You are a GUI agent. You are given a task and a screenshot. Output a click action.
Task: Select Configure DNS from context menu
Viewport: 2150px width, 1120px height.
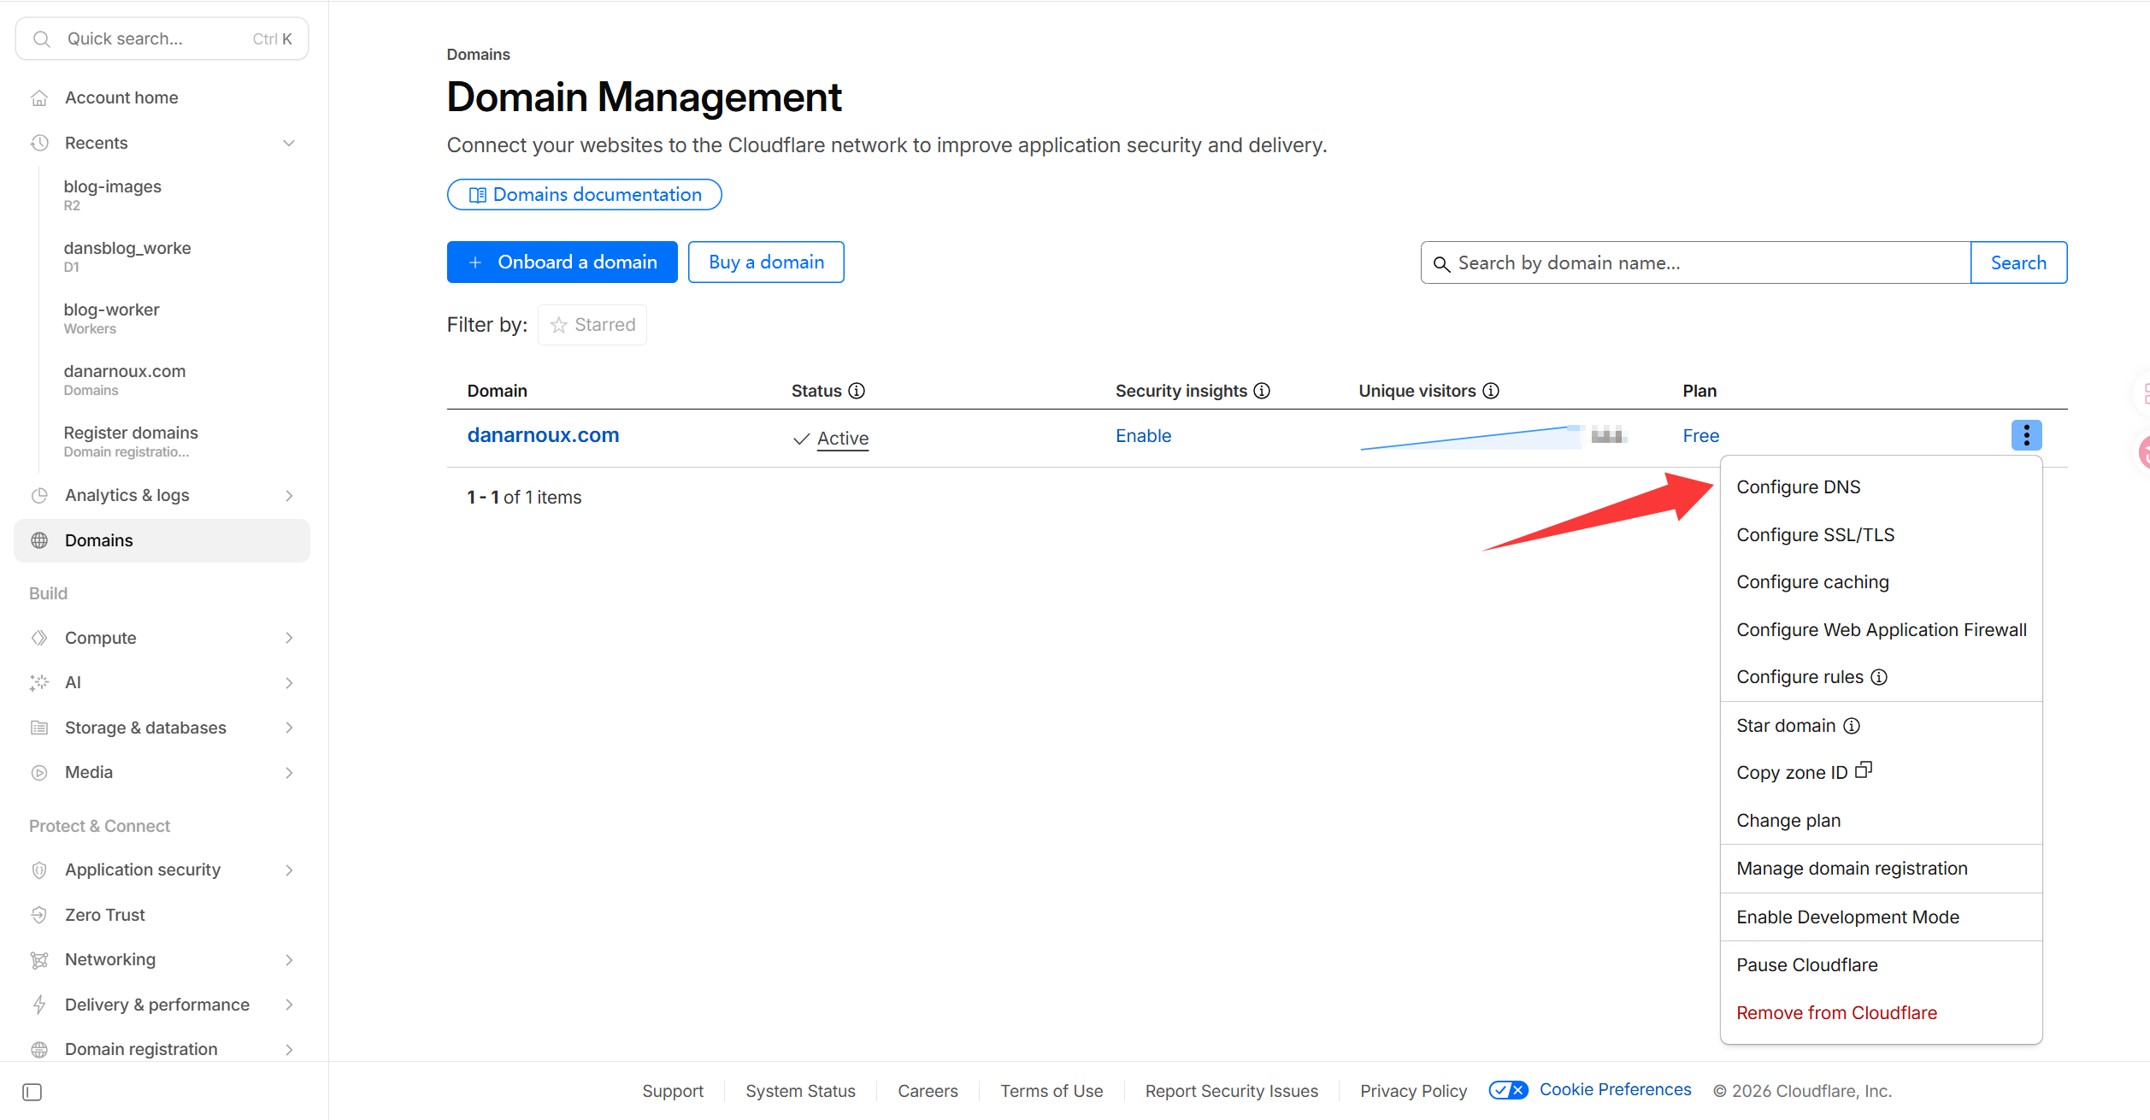click(1798, 487)
